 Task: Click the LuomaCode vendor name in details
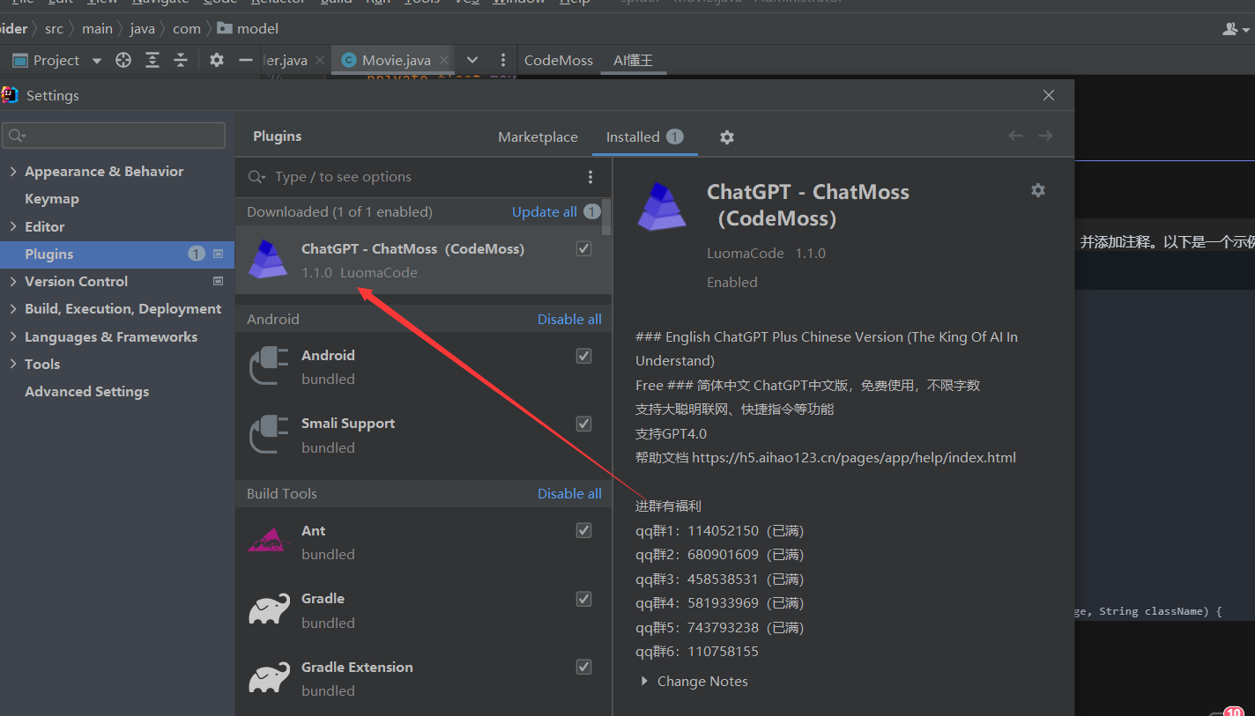point(745,254)
